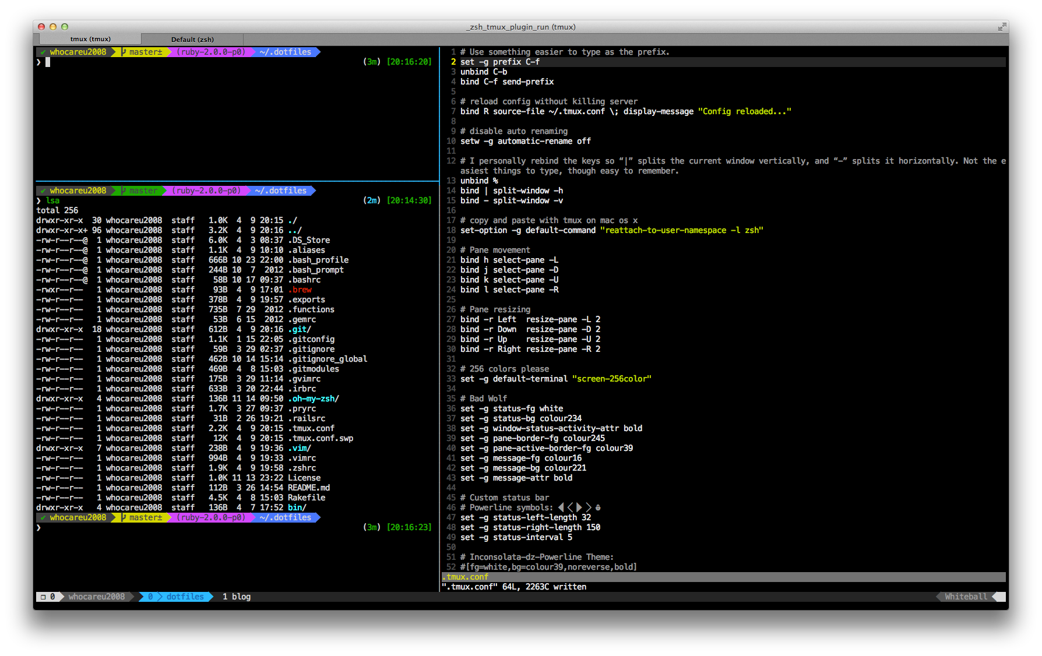This screenshot has width=1042, height=656.
Task: Click the '.gitmodules' file entry
Action: point(314,369)
